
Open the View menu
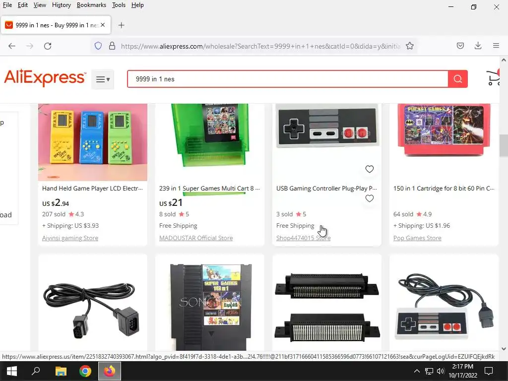point(40,5)
